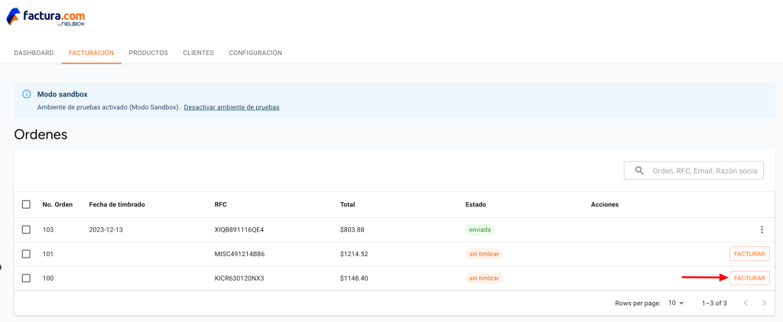Viewport: 783px width, 322px height.
Task: Click FACTURAR for order 100
Action: (x=749, y=278)
